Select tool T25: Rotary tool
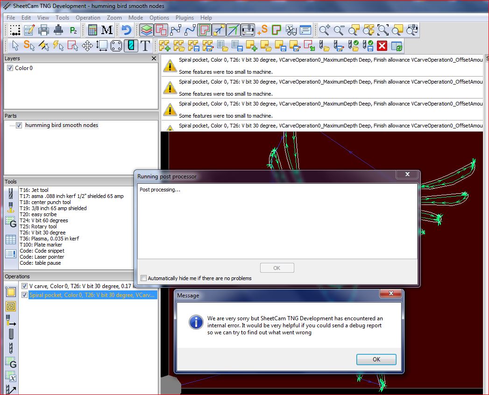The width and height of the screenshot is (489, 395). coord(38,226)
